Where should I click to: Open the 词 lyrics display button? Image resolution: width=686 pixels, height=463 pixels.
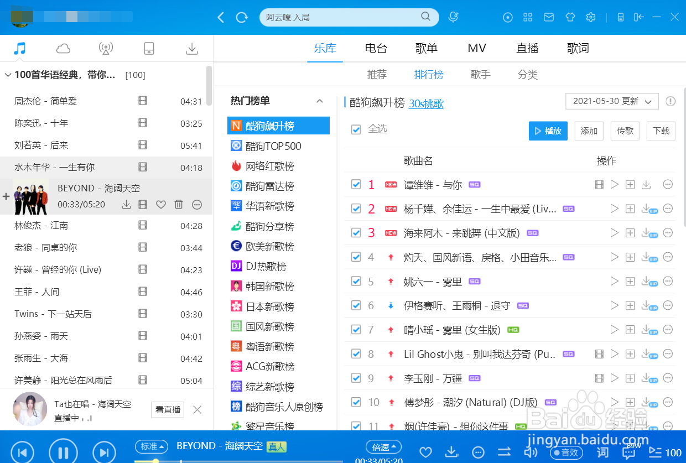tap(602, 452)
